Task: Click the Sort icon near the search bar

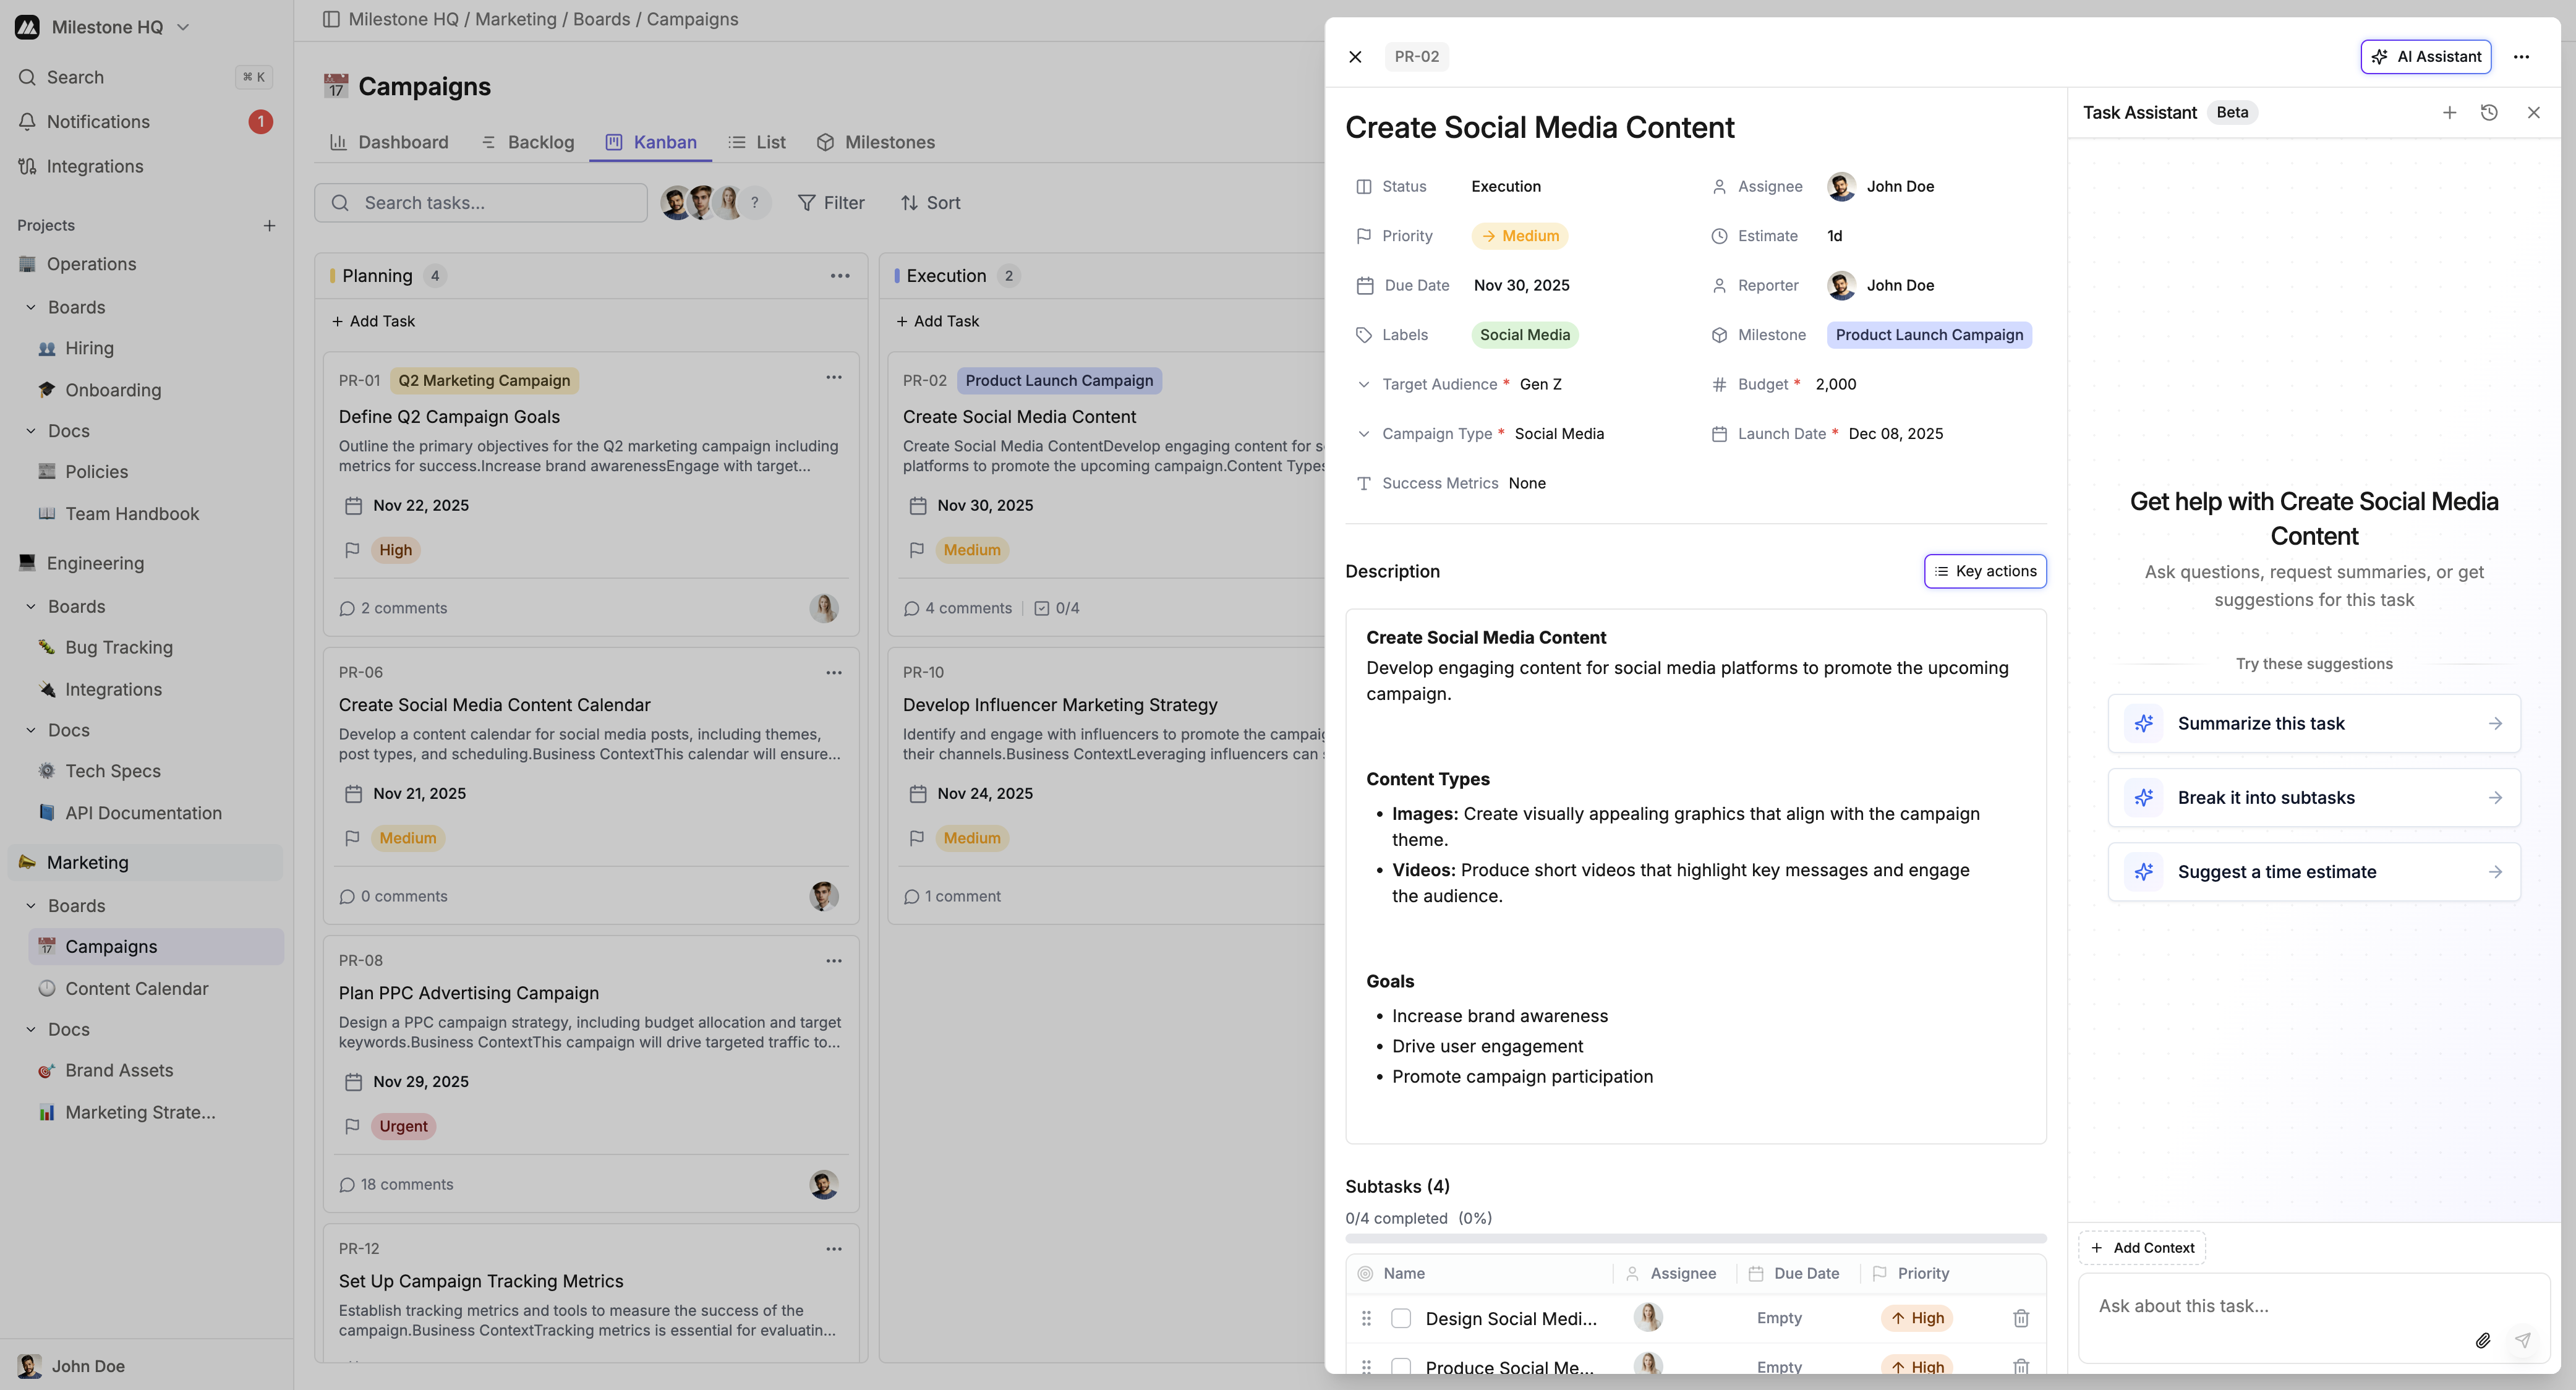Action: coord(911,202)
